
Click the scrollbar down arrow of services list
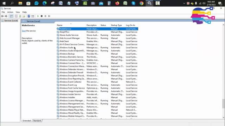(x=223, y=117)
